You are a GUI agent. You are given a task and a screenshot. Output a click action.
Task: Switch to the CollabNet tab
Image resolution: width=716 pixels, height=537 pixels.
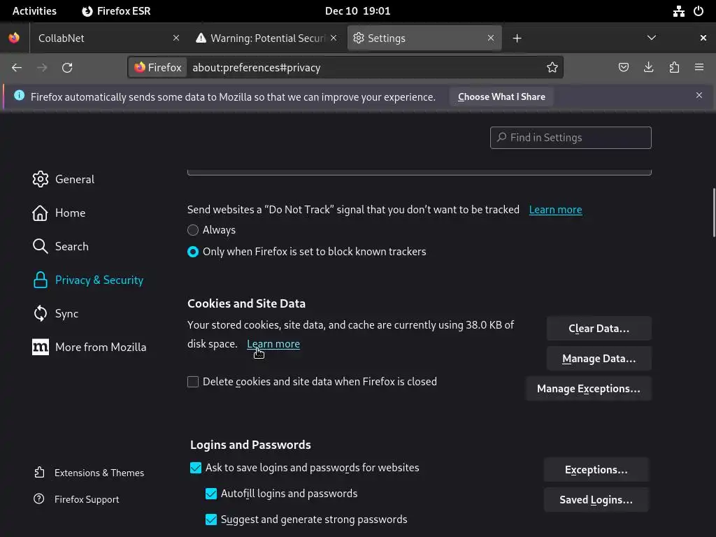[98, 38]
